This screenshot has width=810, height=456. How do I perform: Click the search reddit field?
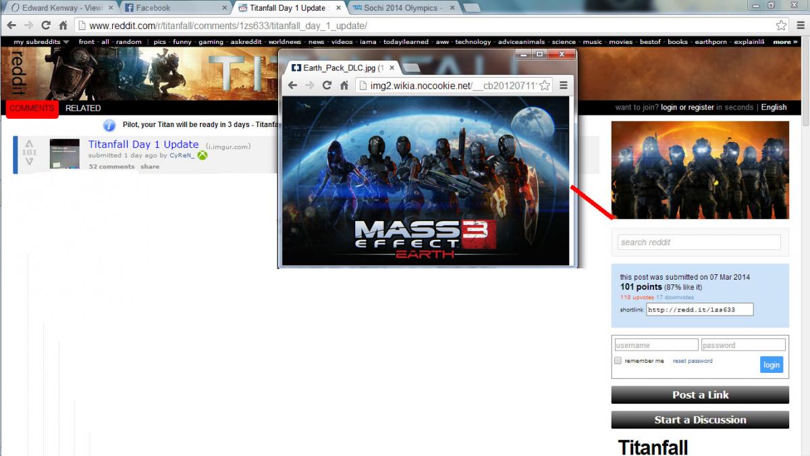tap(699, 243)
